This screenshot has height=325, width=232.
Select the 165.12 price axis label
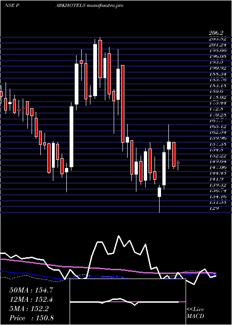pos(218,126)
